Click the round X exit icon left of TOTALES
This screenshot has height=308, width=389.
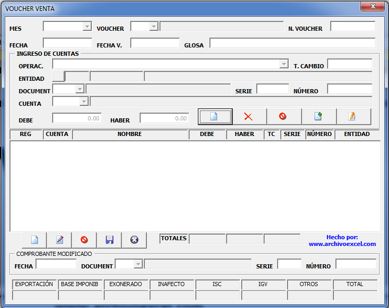pyautogui.click(x=134, y=240)
